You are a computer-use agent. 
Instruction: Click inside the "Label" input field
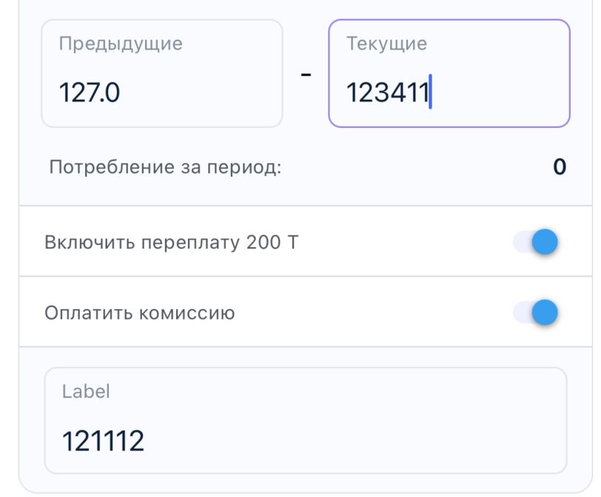click(305, 420)
